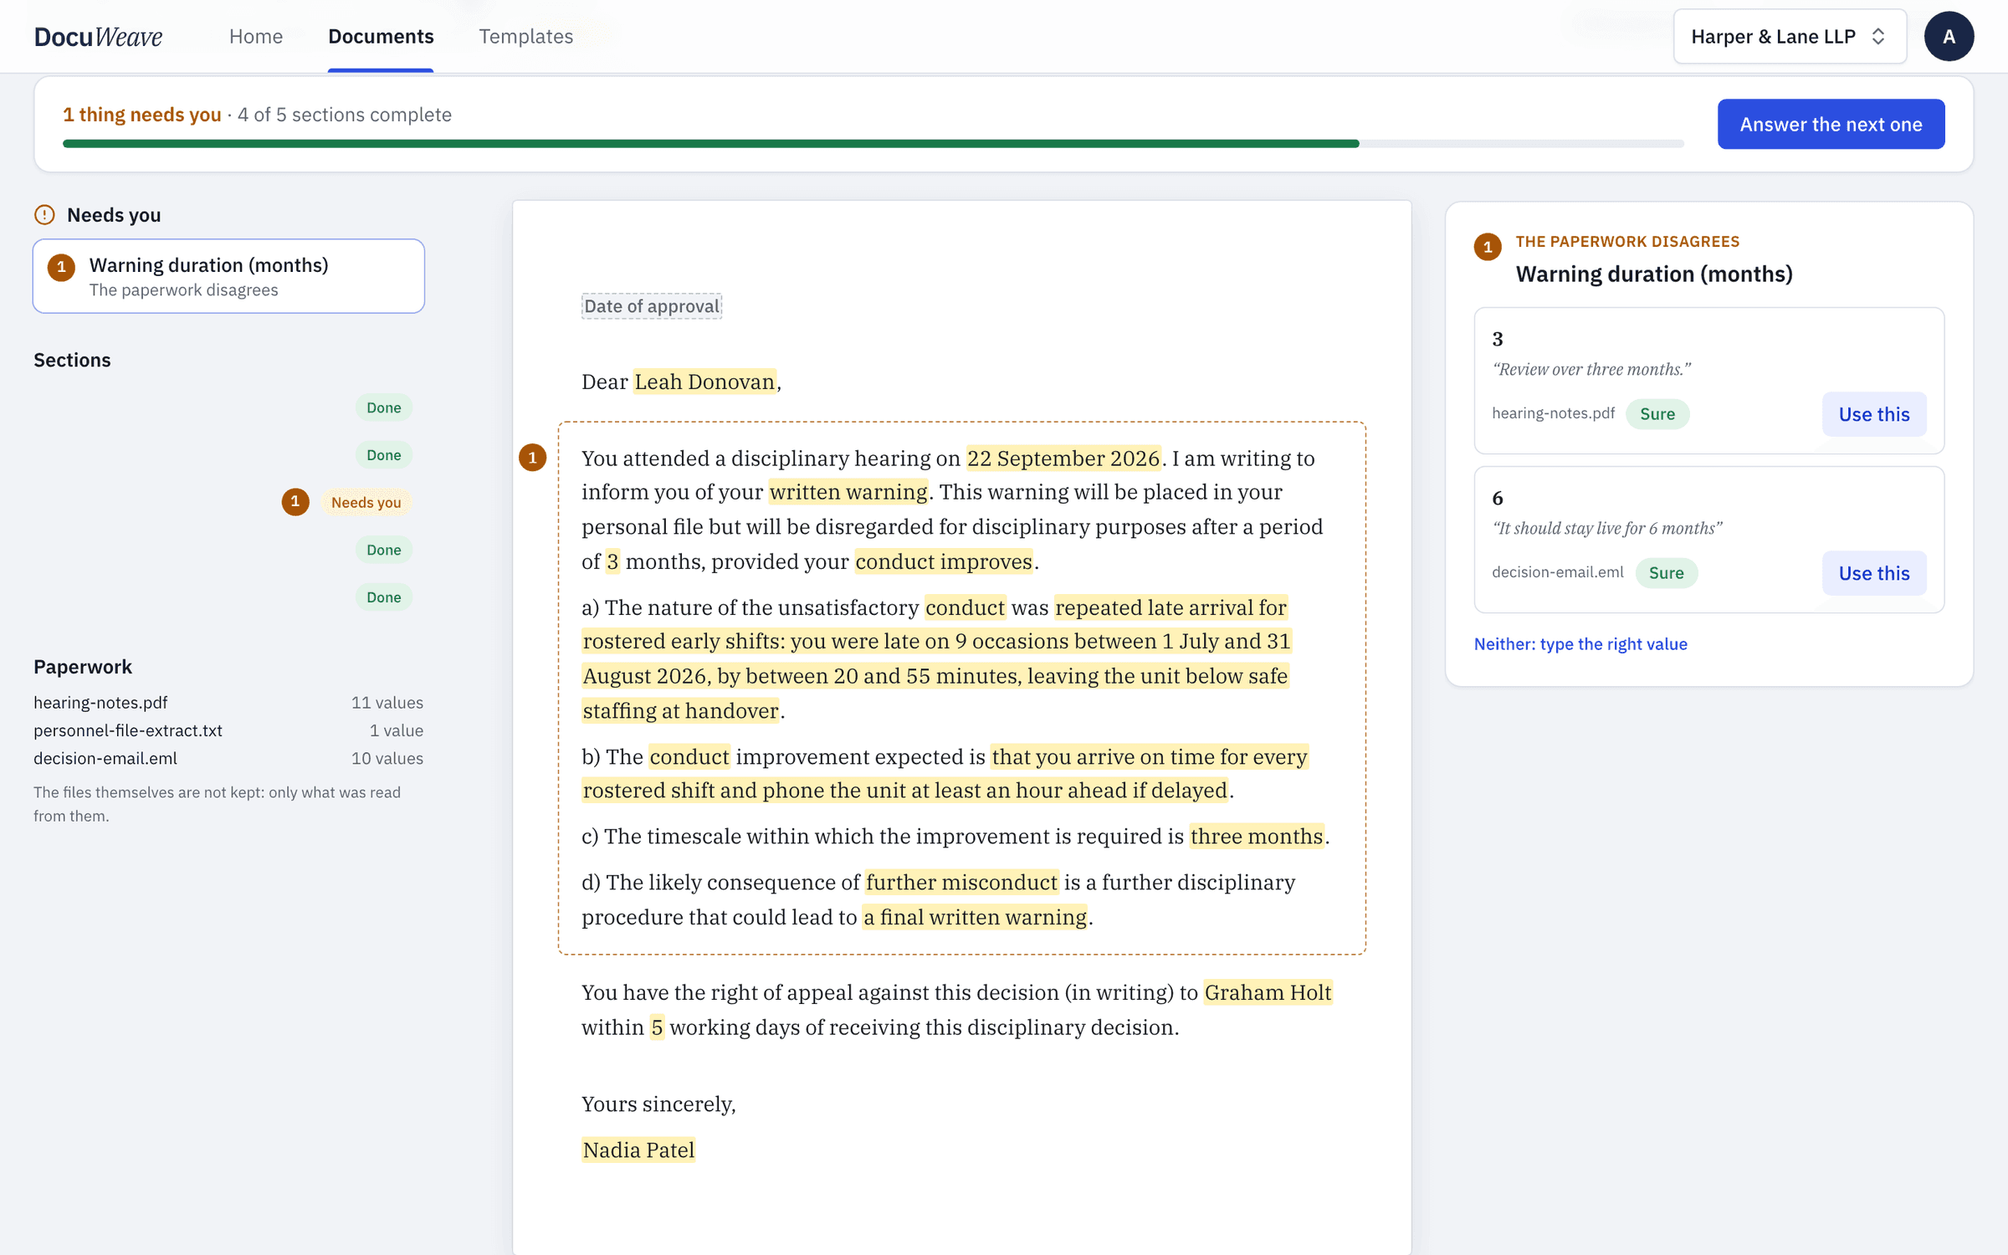Image resolution: width=2008 pixels, height=1255 pixels.
Task: Switch to the Templates tab
Action: tap(525, 36)
